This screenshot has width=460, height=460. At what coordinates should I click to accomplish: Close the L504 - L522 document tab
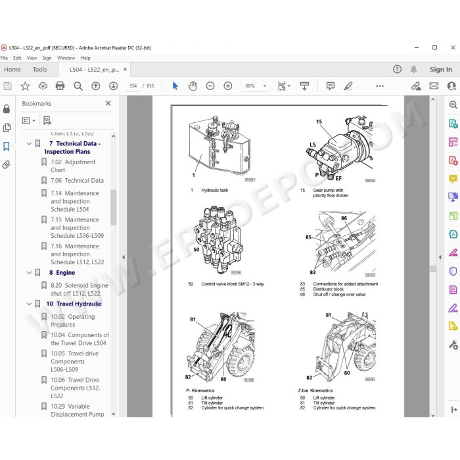coord(126,70)
